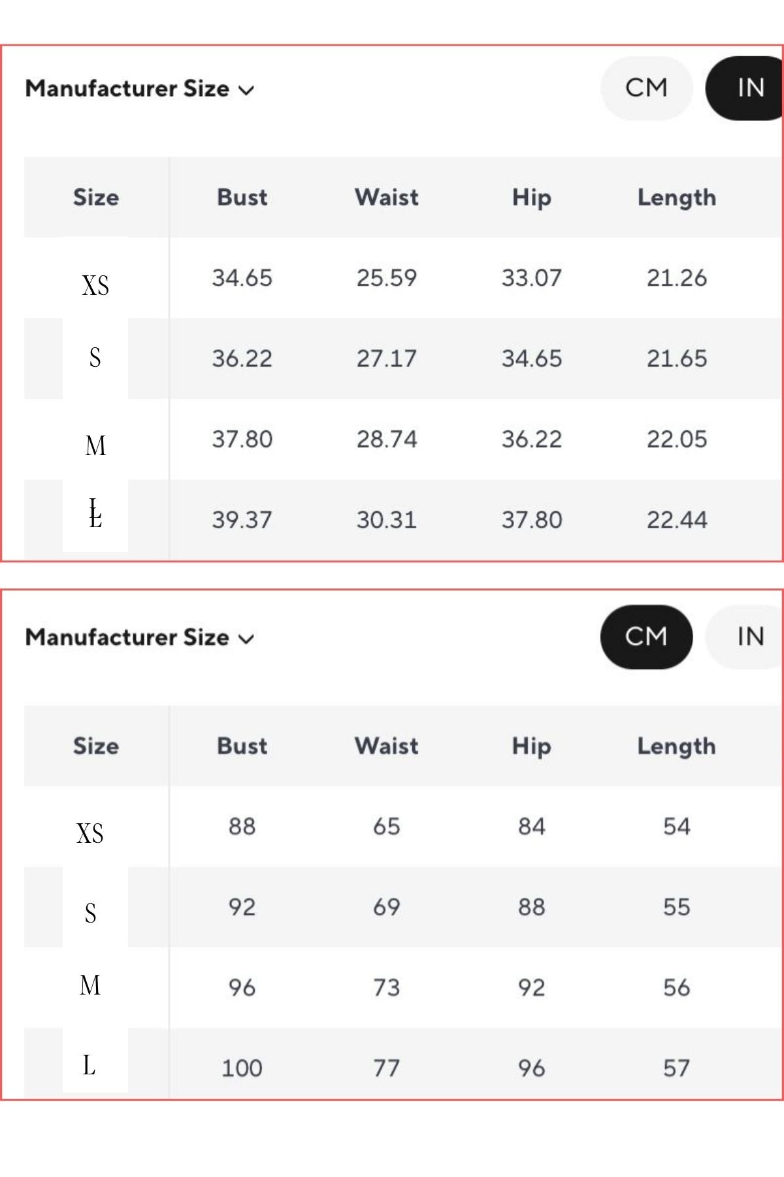The height and width of the screenshot is (1177, 784).
Task: Select the Waist header in the upper table
Action: pos(387,197)
